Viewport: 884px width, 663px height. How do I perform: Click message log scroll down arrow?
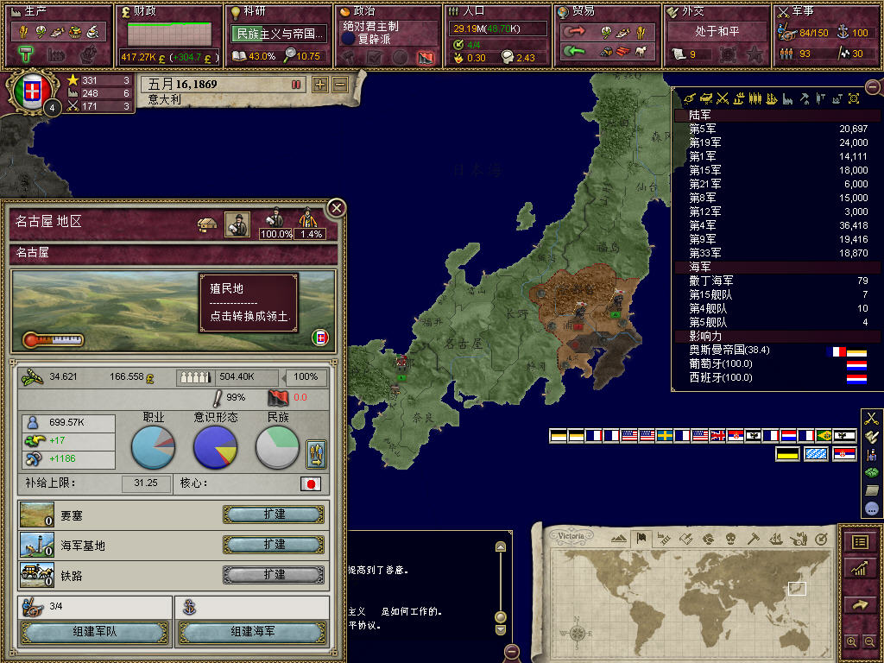coord(500,629)
